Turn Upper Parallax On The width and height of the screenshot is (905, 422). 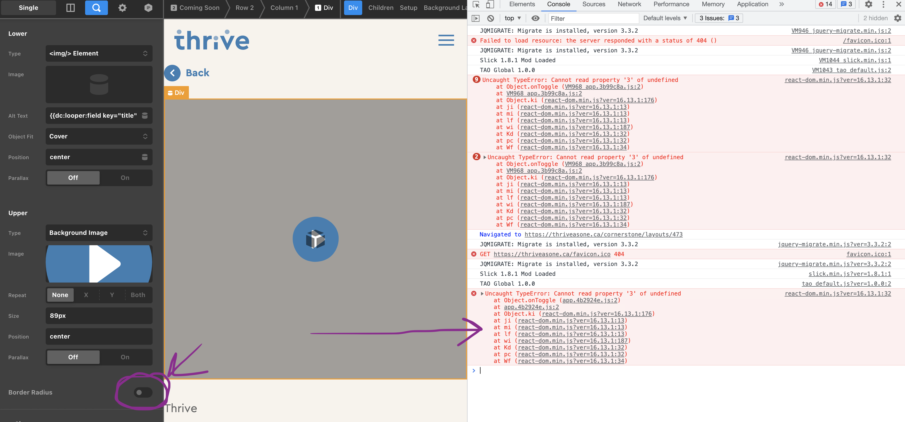(125, 357)
